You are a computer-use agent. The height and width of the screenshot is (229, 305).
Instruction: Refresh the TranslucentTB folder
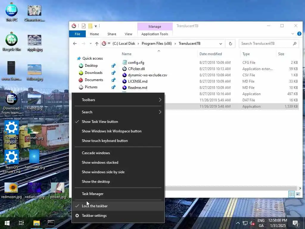[230, 44]
